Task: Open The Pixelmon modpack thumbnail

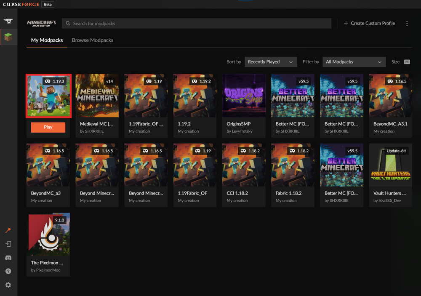Action: pyautogui.click(x=49, y=235)
